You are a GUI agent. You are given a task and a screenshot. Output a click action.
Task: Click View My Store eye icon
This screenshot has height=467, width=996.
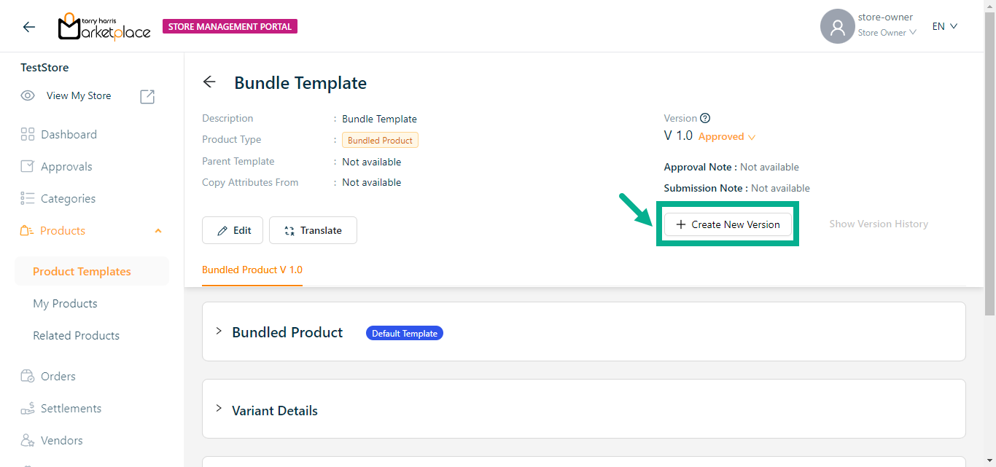28,96
